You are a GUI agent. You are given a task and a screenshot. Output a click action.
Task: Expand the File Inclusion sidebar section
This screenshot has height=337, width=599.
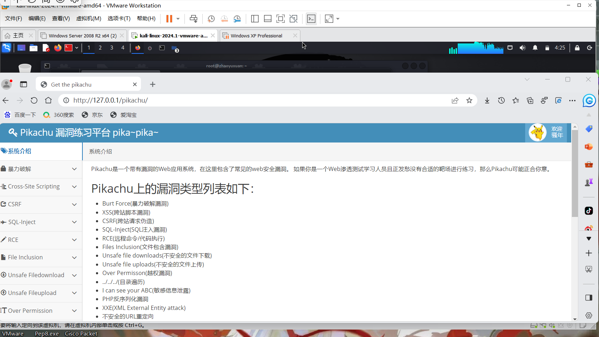[x=41, y=258]
